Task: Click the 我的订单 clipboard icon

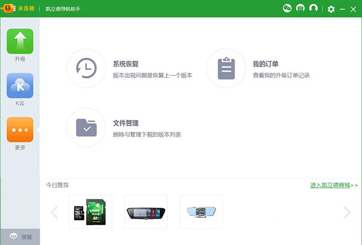Action: pyautogui.click(x=226, y=68)
